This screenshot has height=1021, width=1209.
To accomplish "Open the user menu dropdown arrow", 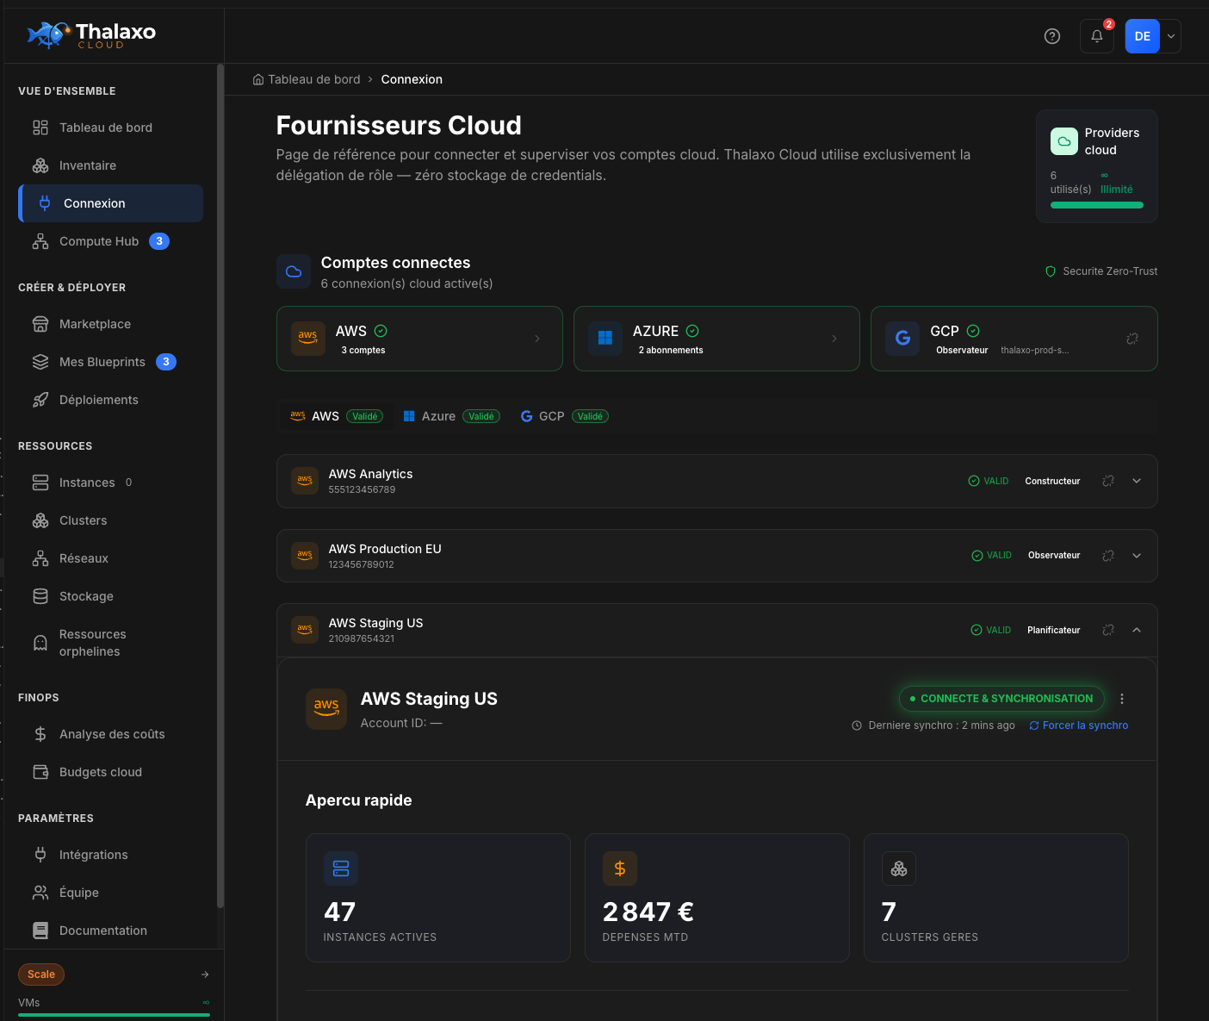I will tap(1171, 36).
